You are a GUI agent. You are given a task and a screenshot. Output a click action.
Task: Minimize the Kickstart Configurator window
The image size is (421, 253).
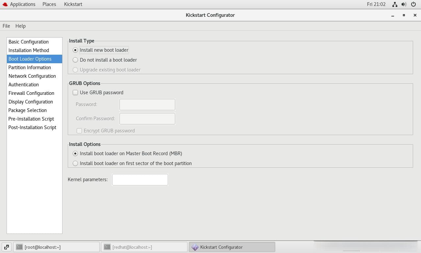pos(393,15)
